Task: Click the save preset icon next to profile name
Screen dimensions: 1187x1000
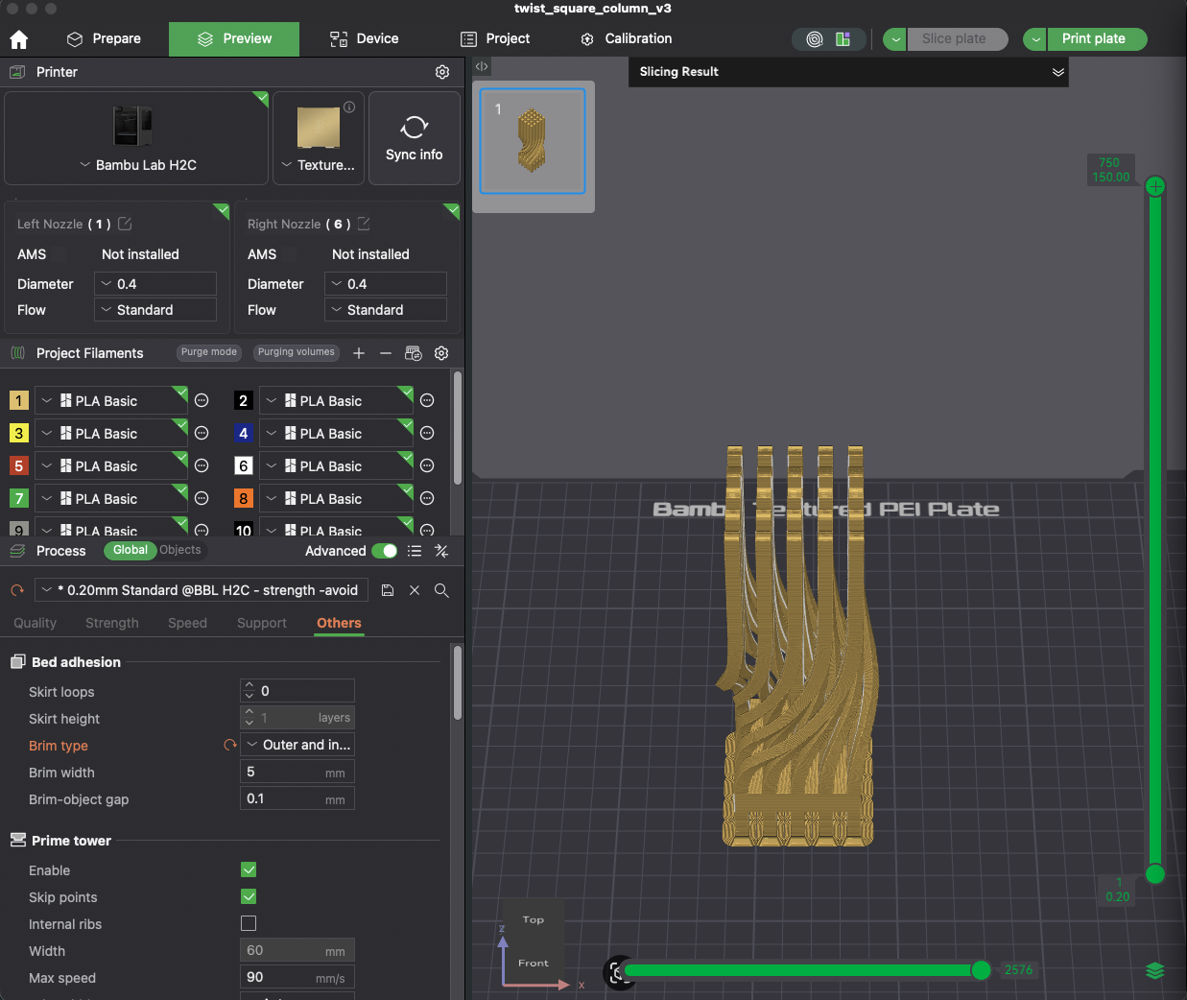Action: click(x=388, y=590)
